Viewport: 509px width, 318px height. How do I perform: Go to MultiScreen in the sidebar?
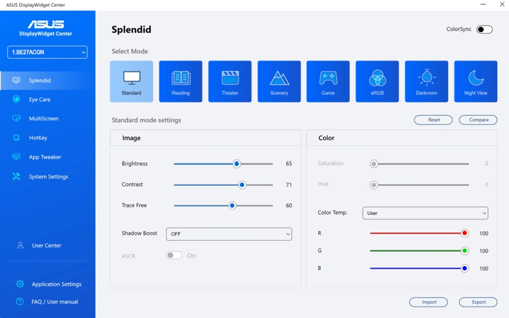tap(43, 119)
